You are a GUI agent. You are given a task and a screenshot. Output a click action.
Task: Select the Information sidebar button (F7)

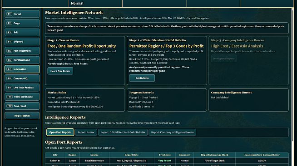(22, 69)
